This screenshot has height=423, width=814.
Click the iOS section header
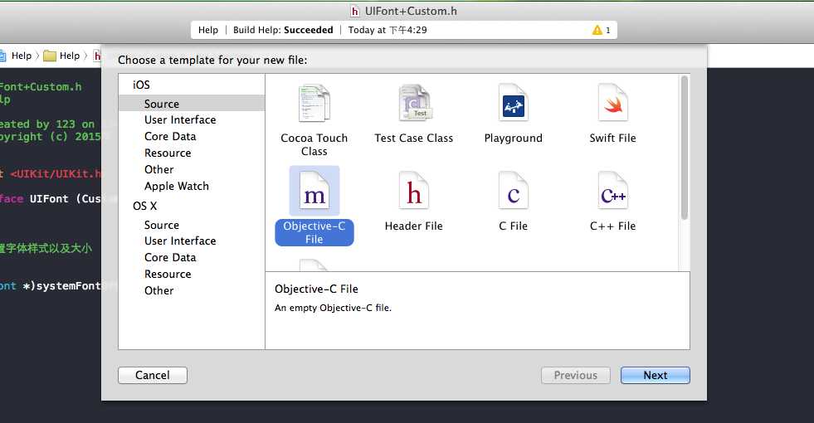click(x=141, y=85)
